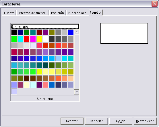The width and height of the screenshot is (159, 127).
Task: Choose the crimson swatch starting fourth row
Action: coord(14,52)
